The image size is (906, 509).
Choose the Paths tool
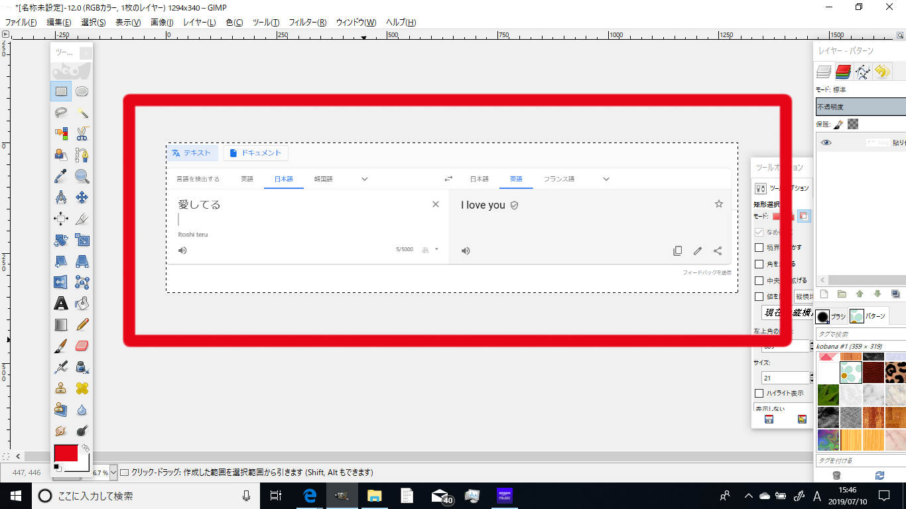(x=82, y=155)
